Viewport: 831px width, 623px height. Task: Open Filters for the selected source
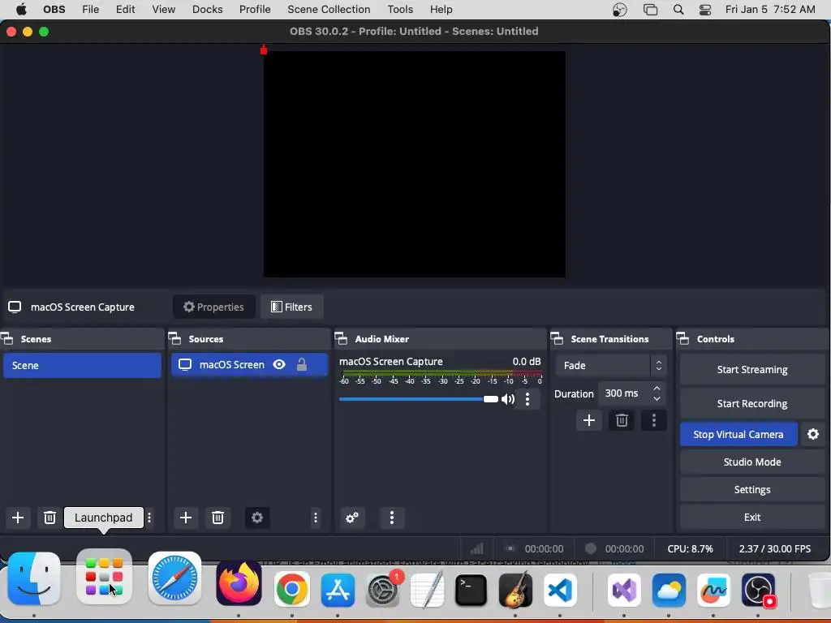click(x=291, y=307)
